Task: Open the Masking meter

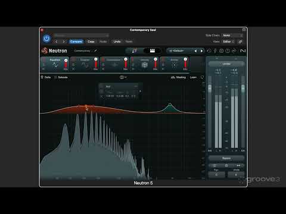Action: [x=178, y=77]
